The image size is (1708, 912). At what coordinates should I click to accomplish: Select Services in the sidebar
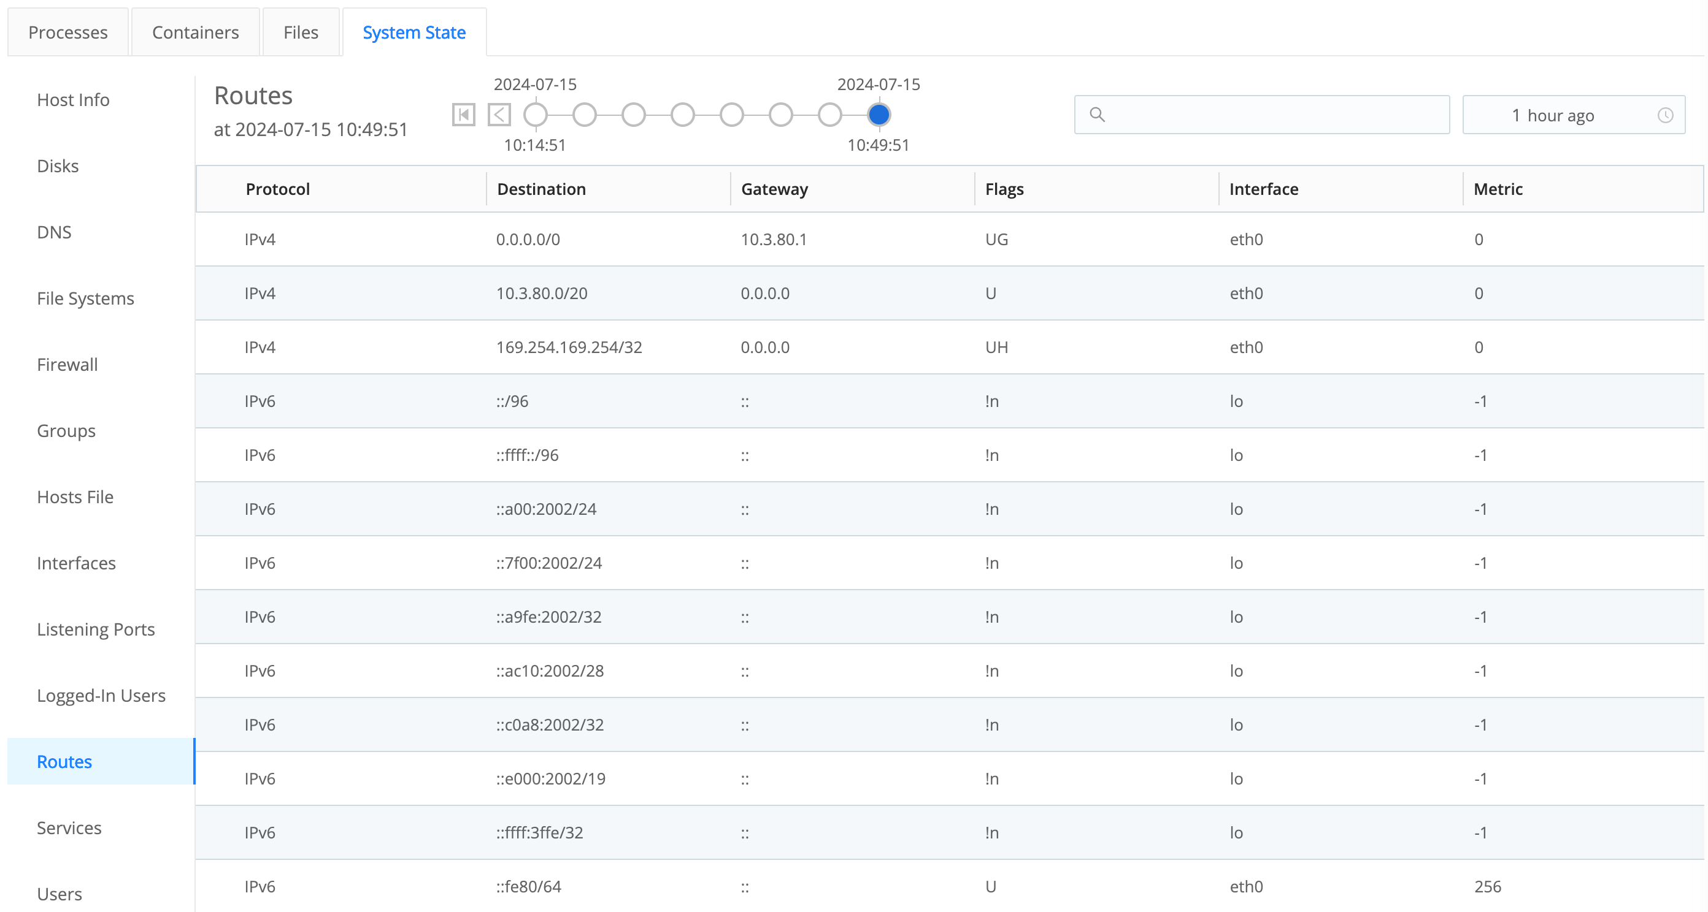(x=69, y=827)
